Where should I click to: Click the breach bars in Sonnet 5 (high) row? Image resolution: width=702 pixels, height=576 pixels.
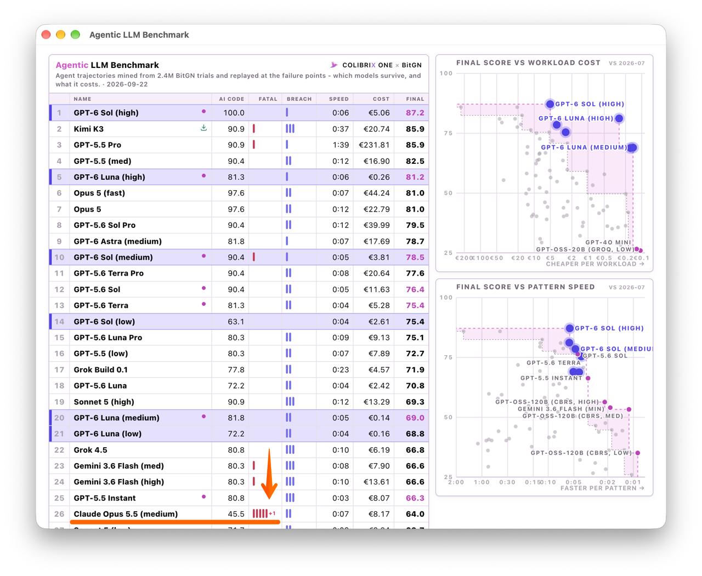(290, 402)
